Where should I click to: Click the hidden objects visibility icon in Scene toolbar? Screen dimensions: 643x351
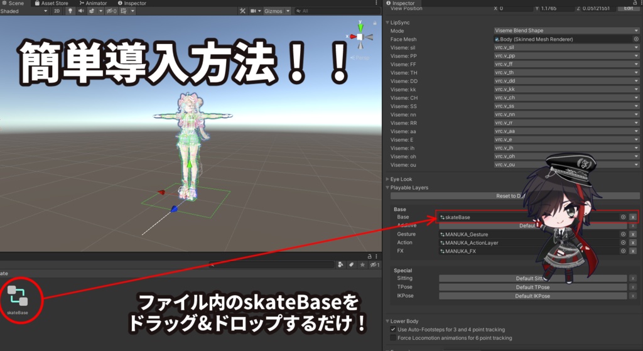(111, 11)
